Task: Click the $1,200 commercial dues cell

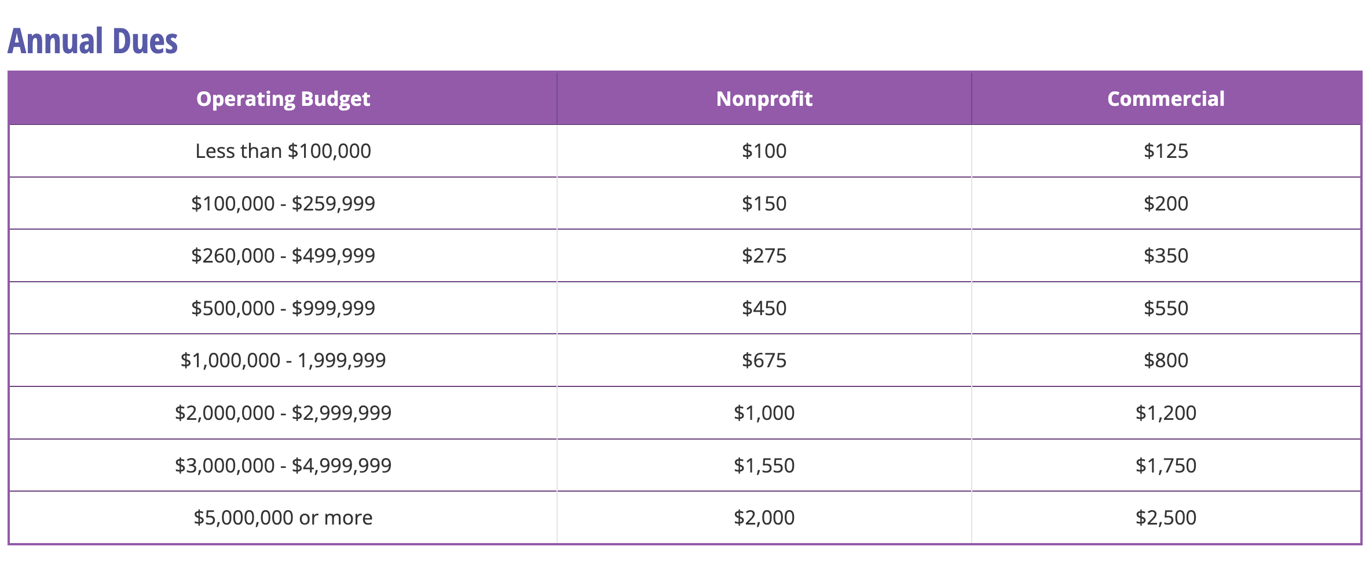Action: click(x=1166, y=413)
